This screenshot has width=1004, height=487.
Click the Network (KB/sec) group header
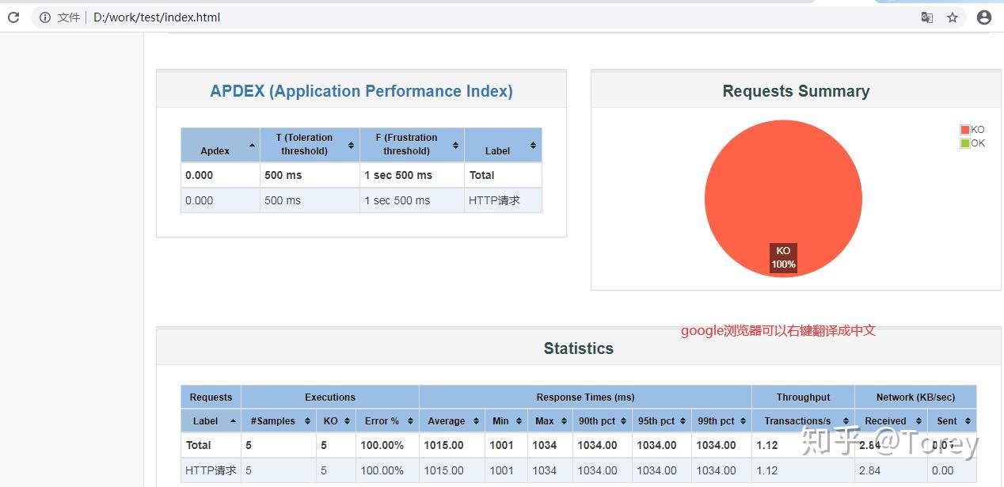tap(915, 398)
